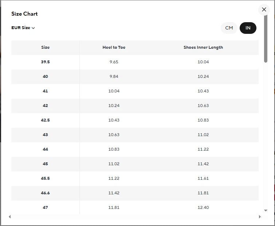
Task: Click the horizontal scrollbar right arrow
Action: [x=260, y=217]
